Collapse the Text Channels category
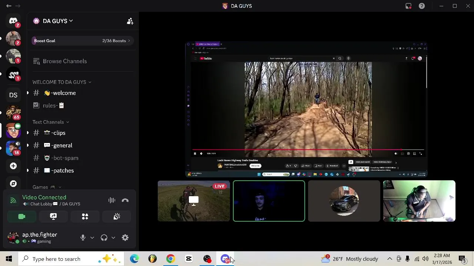The image size is (474, 266). click(x=51, y=122)
